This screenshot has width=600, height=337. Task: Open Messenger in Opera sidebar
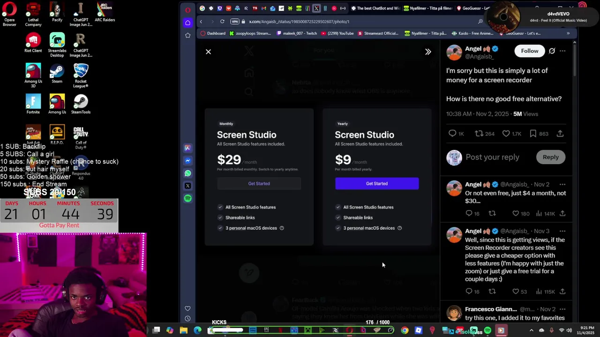pos(187,161)
